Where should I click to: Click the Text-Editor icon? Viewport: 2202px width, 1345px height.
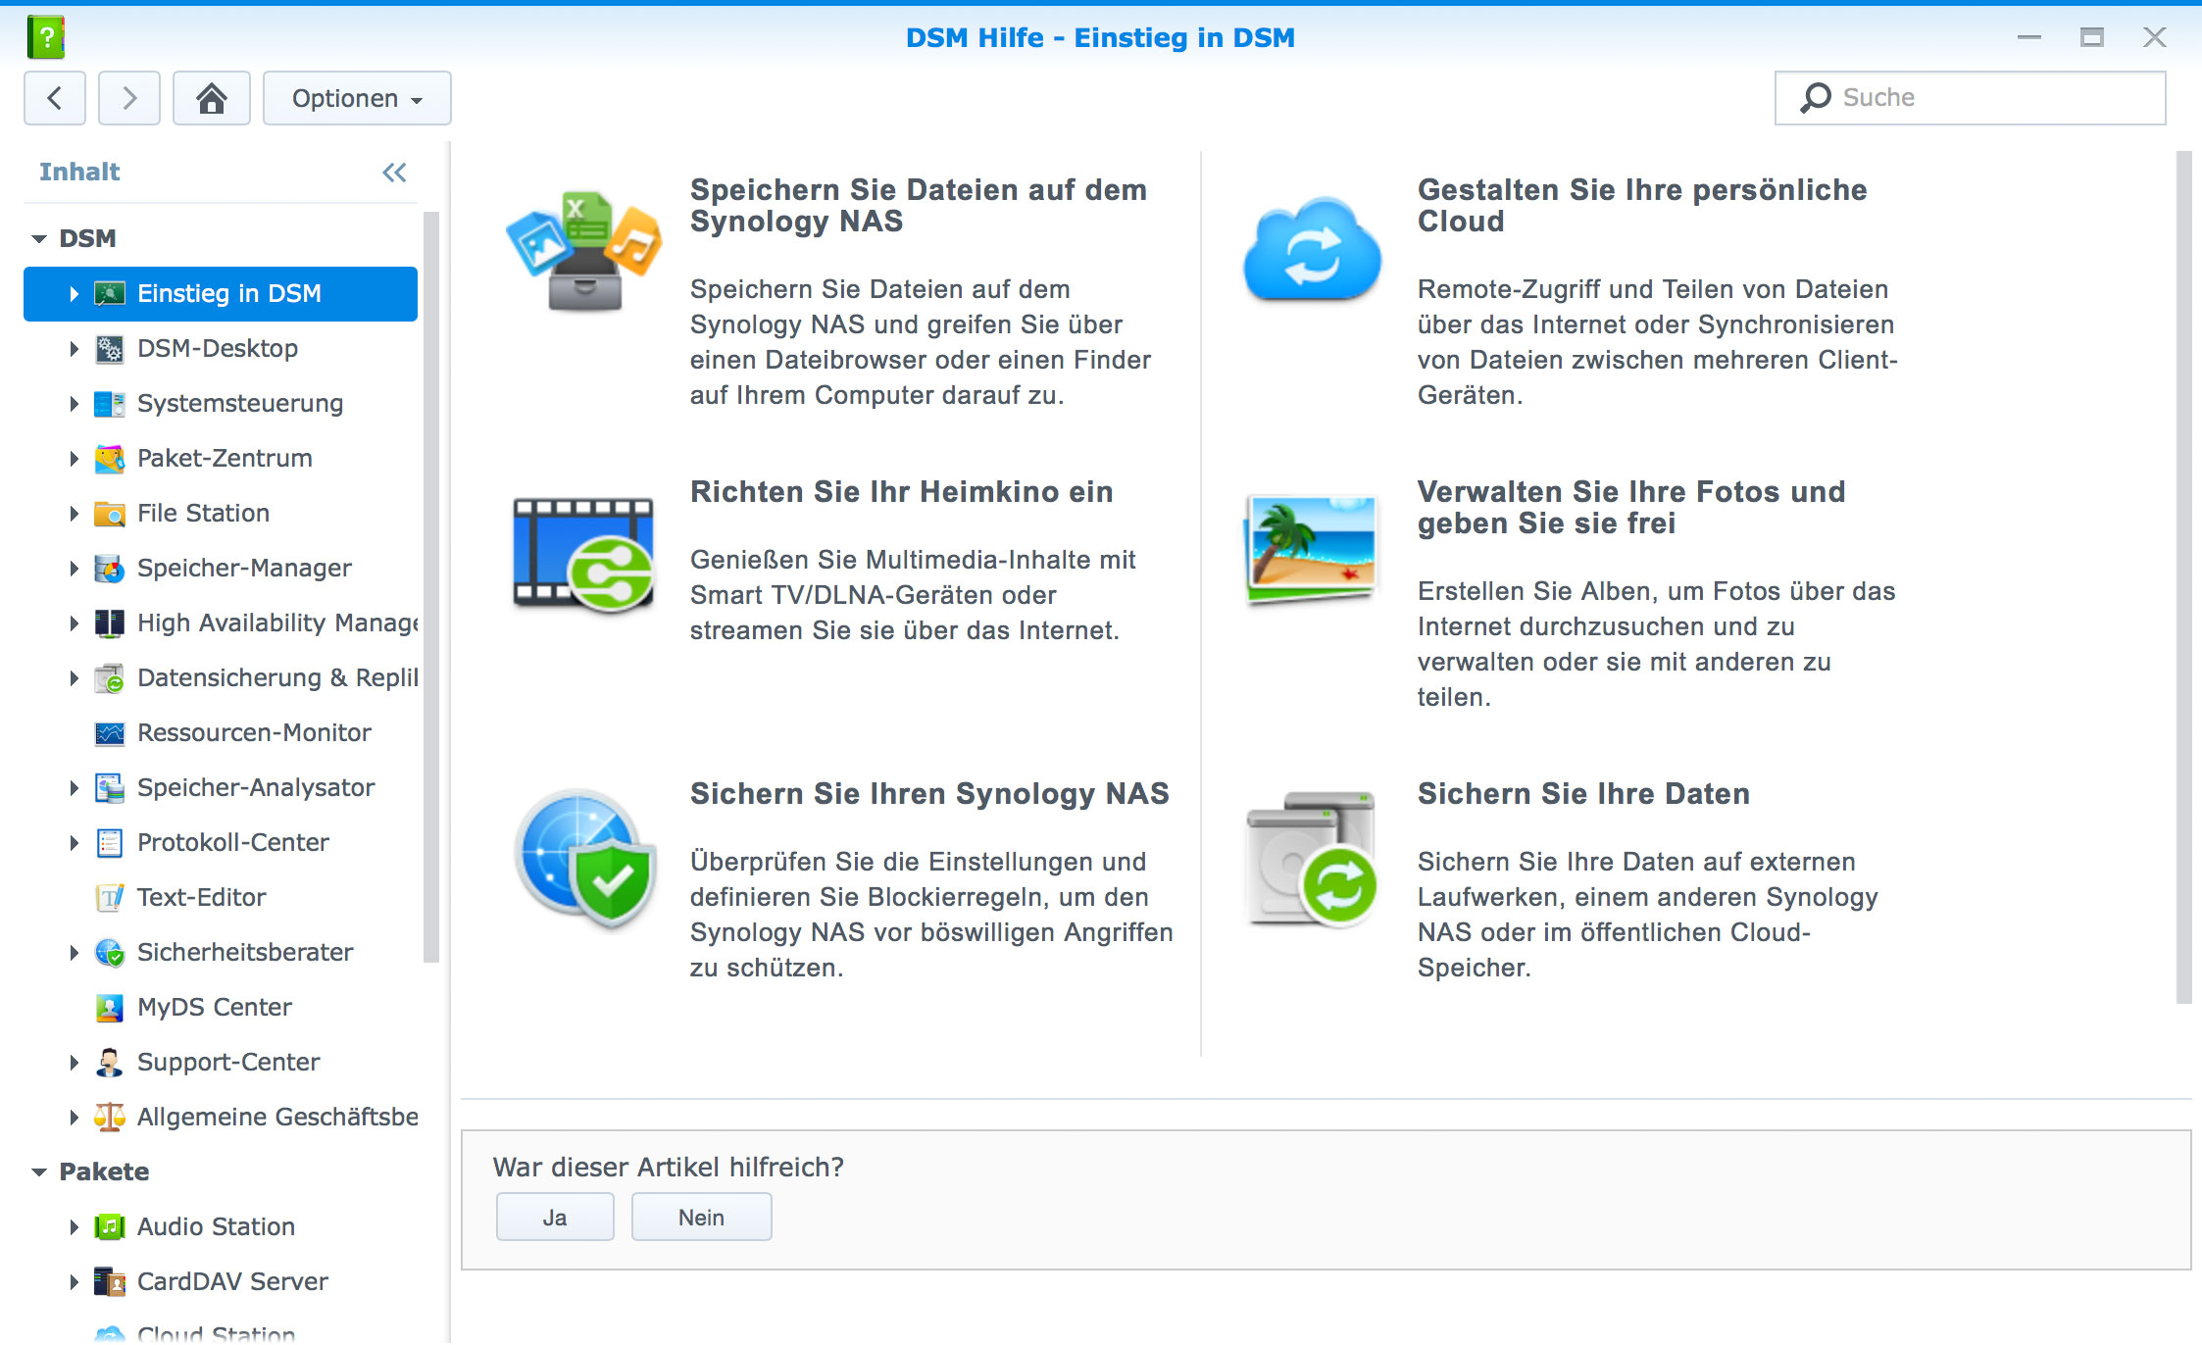point(110,897)
